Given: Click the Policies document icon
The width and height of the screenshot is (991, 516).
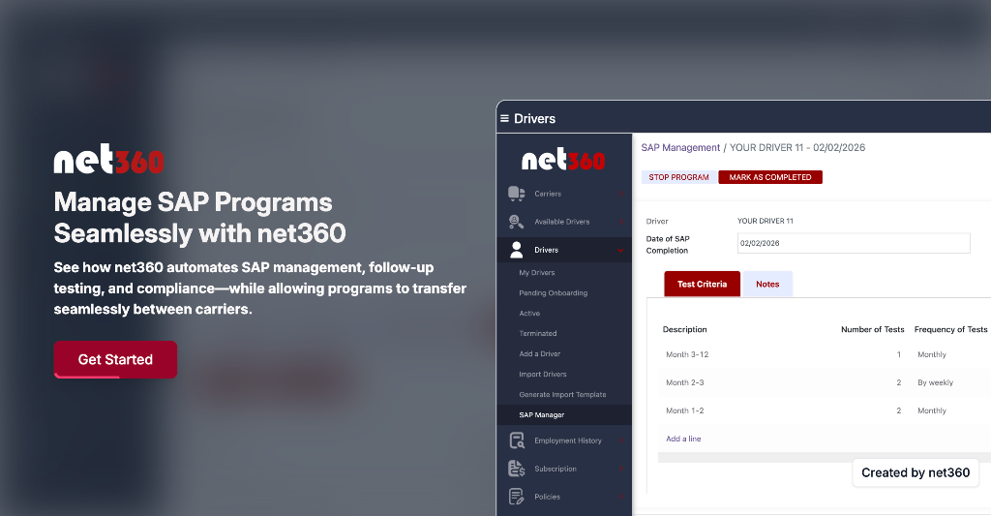Looking at the screenshot, I should pyautogui.click(x=517, y=497).
